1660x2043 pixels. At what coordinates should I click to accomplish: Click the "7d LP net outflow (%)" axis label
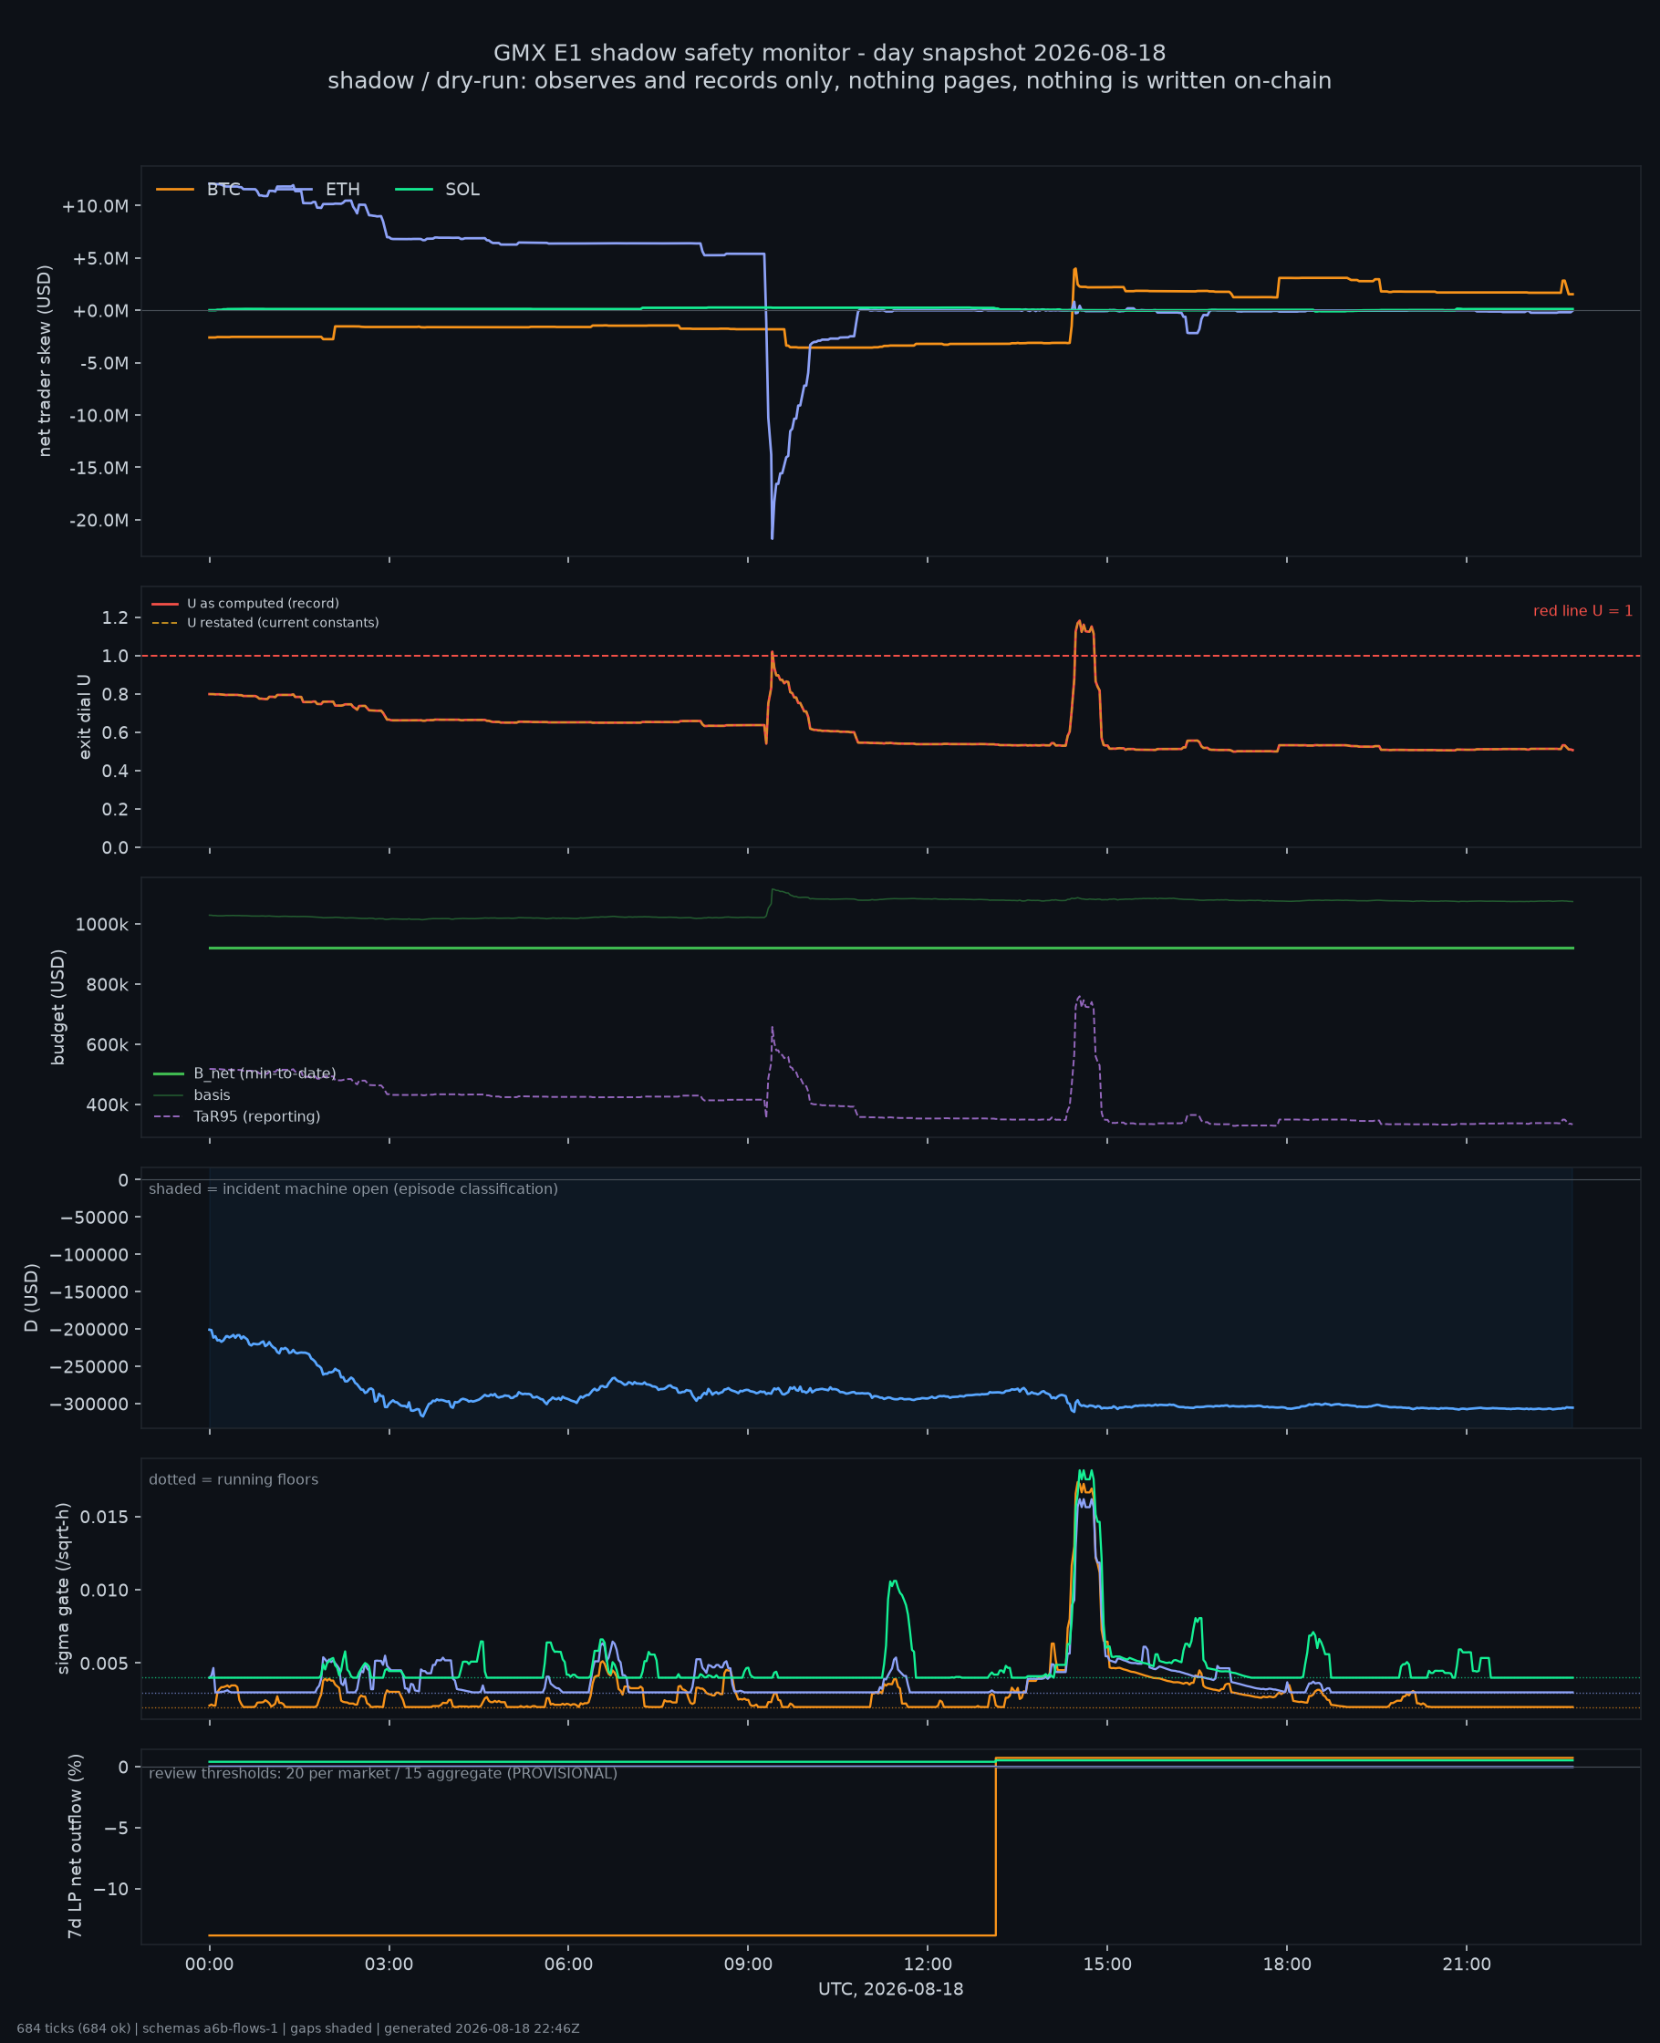pyautogui.click(x=76, y=1846)
